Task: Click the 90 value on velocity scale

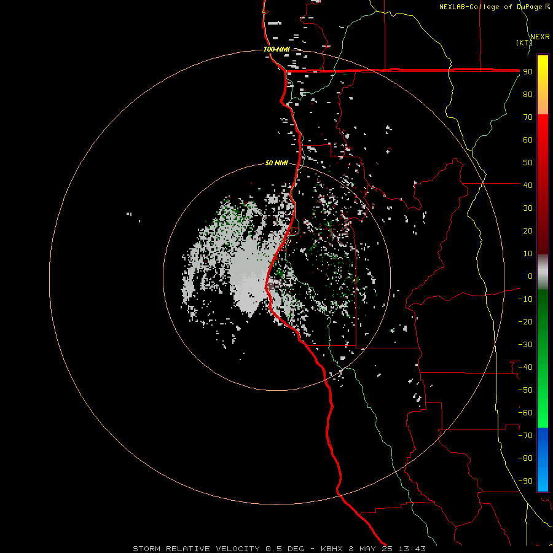Action: [x=528, y=72]
